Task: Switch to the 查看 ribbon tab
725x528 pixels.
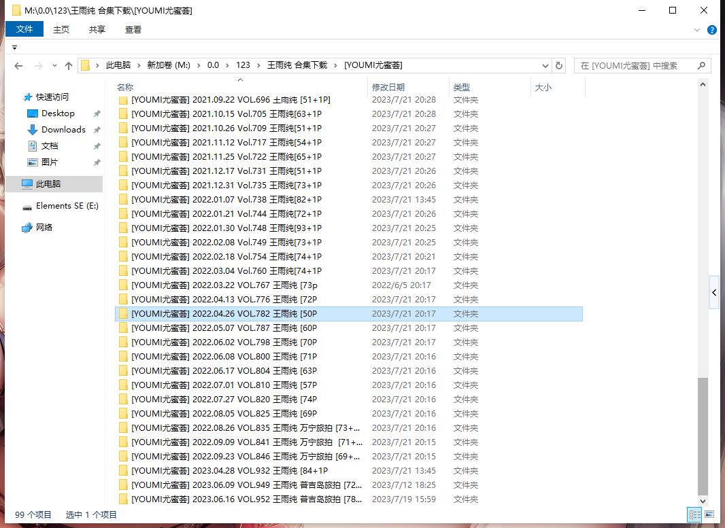Action: coord(133,29)
